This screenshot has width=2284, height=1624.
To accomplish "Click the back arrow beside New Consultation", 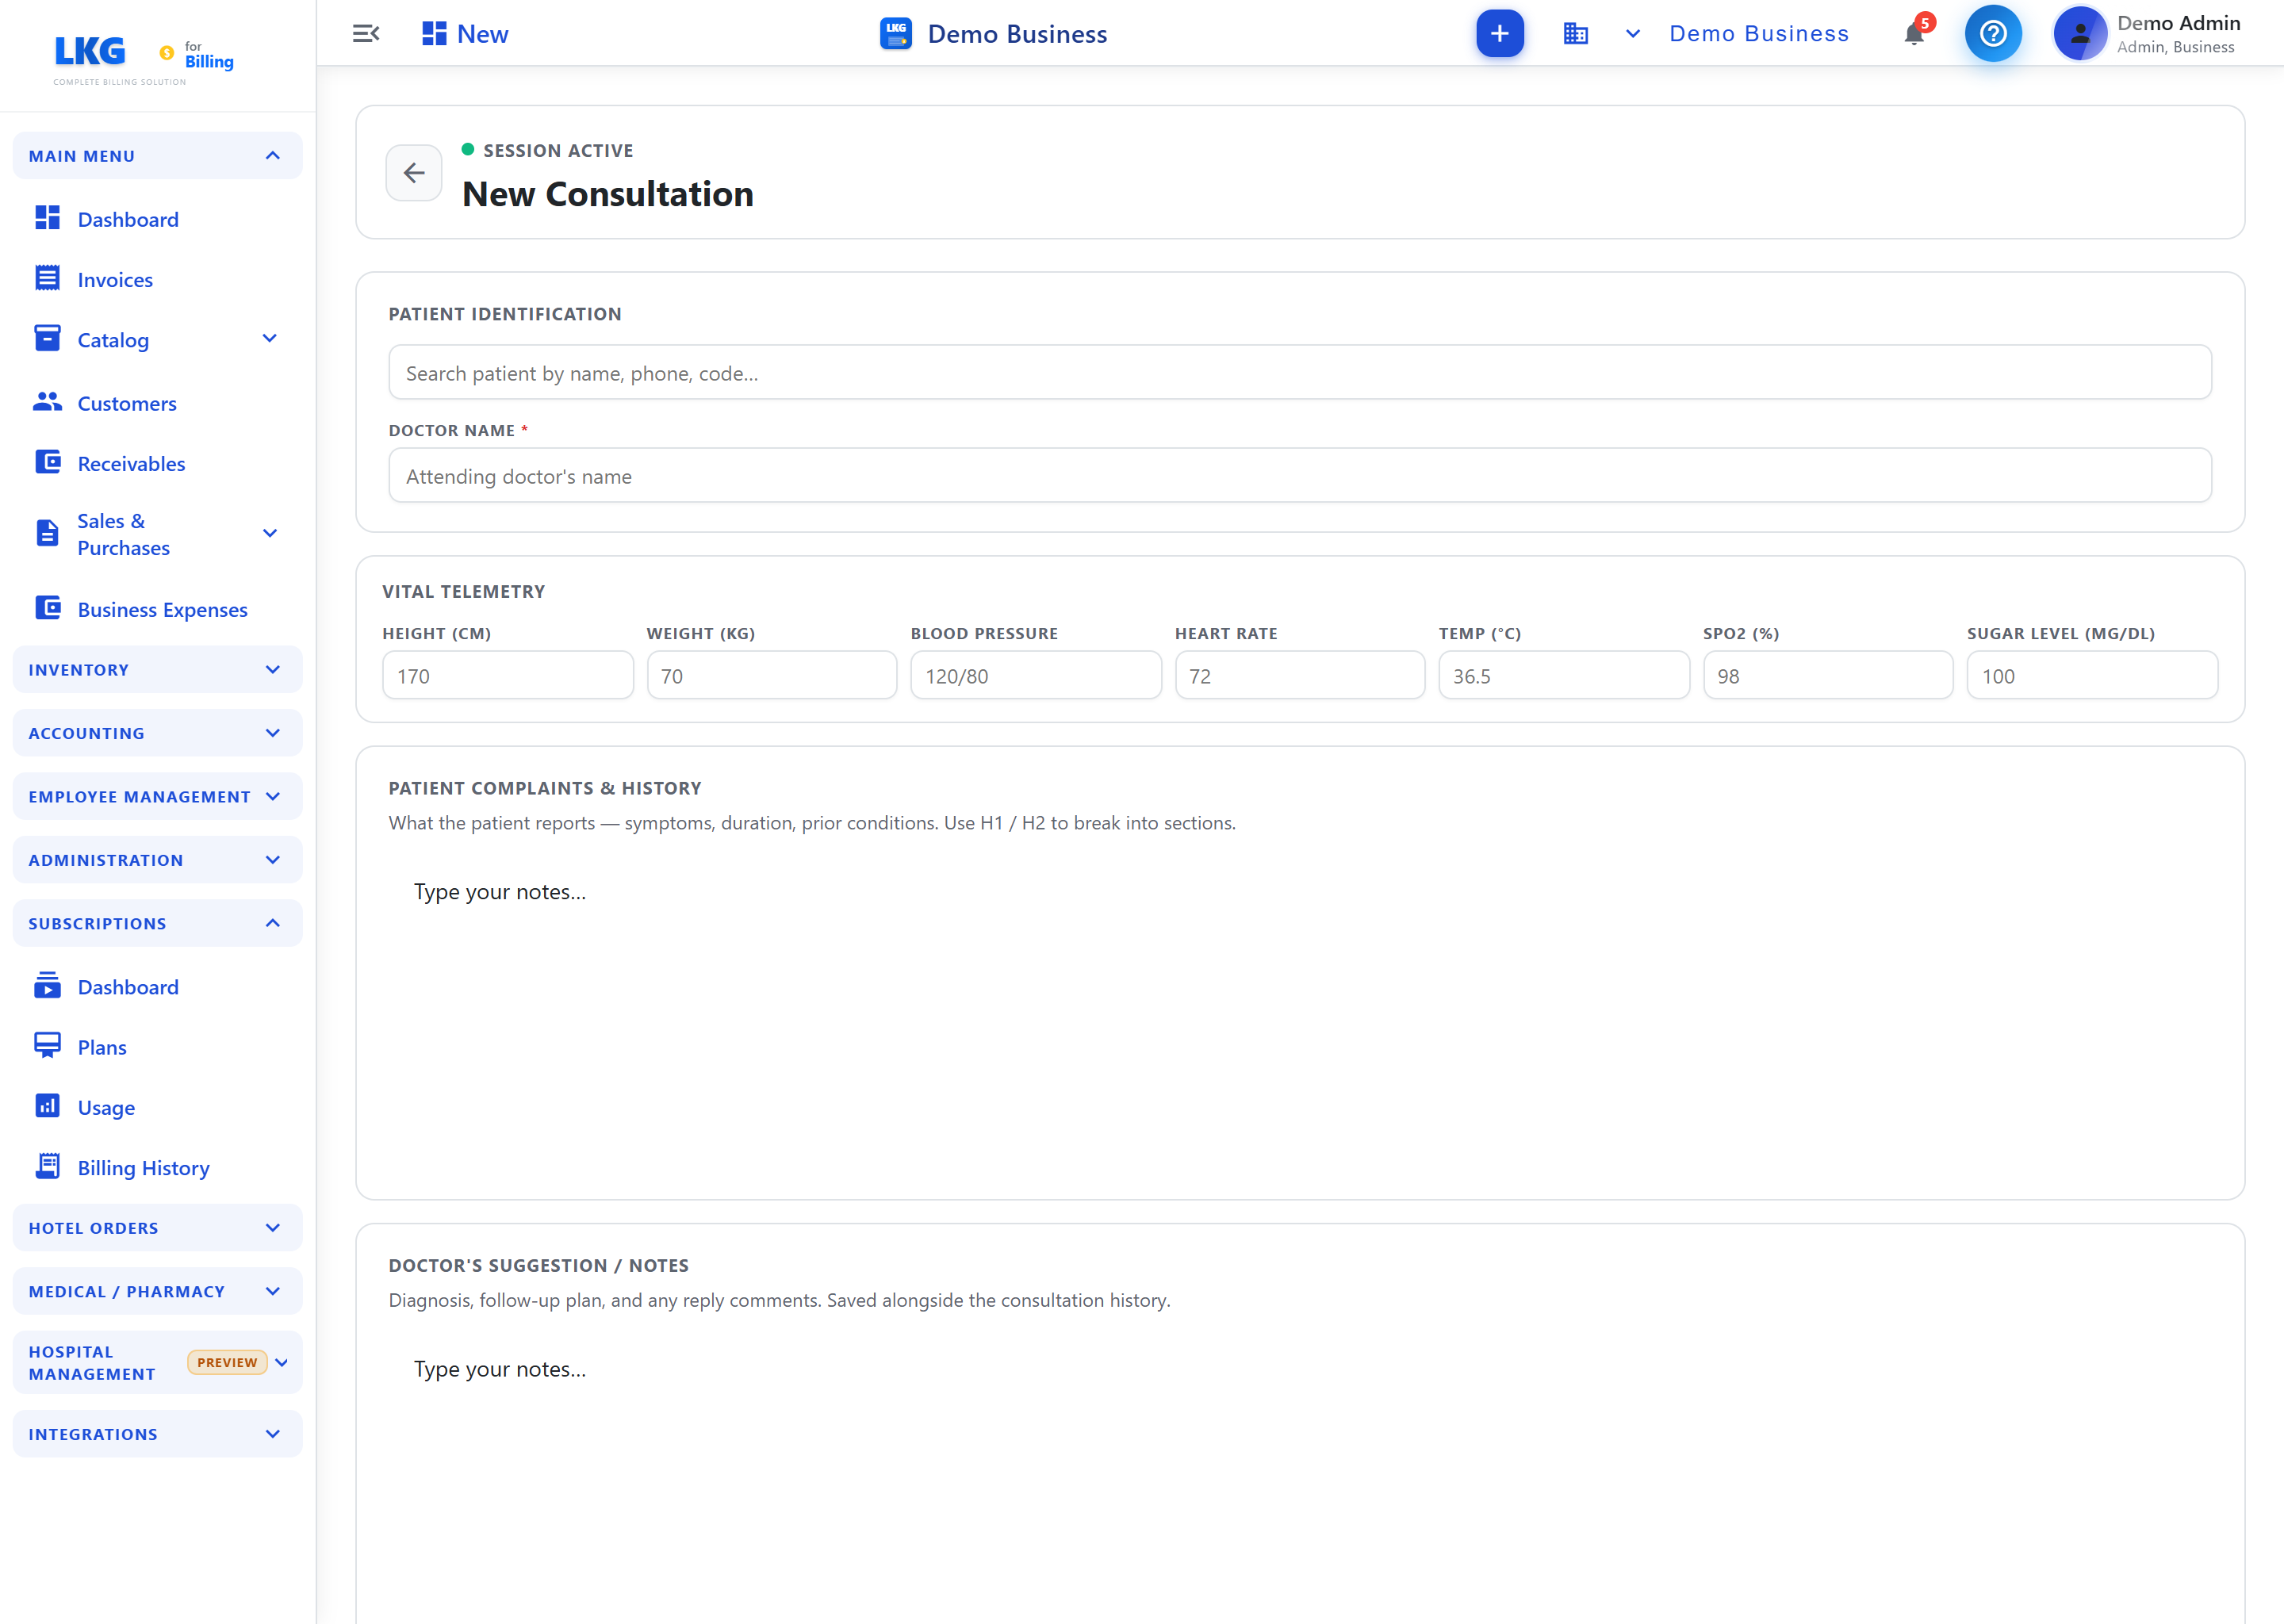I will click(414, 173).
